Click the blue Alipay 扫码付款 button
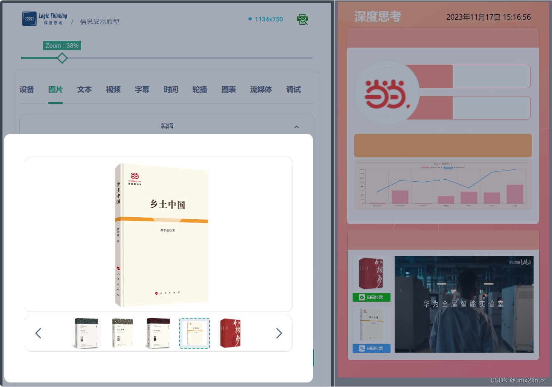Screen dimensions: 552x387 pyautogui.click(x=372, y=348)
